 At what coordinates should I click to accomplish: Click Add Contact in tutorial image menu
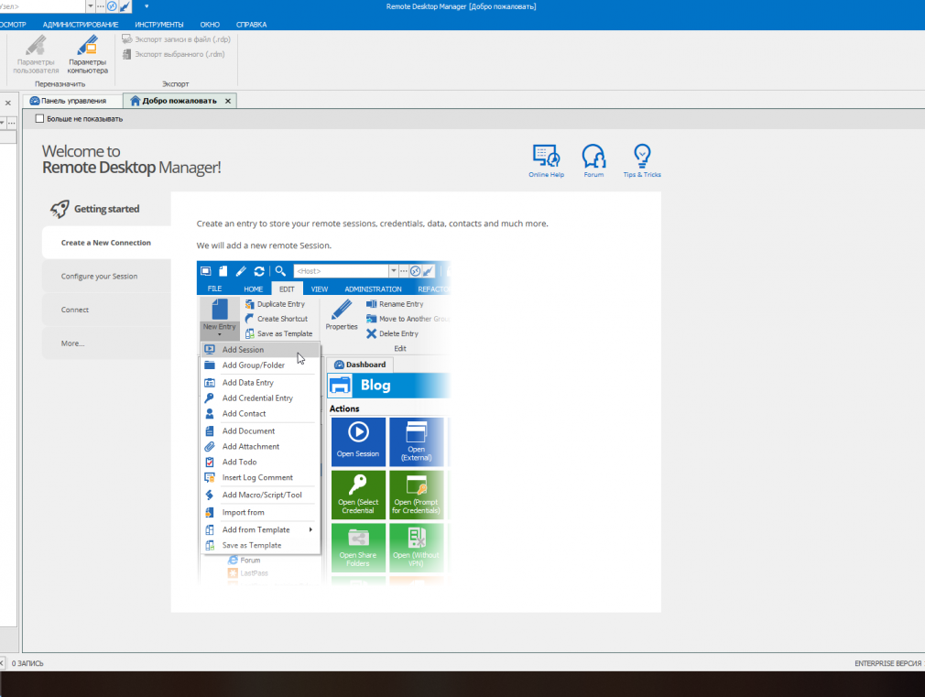(x=261, y=414)
